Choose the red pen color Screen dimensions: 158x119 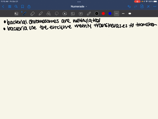coord(103,14)
